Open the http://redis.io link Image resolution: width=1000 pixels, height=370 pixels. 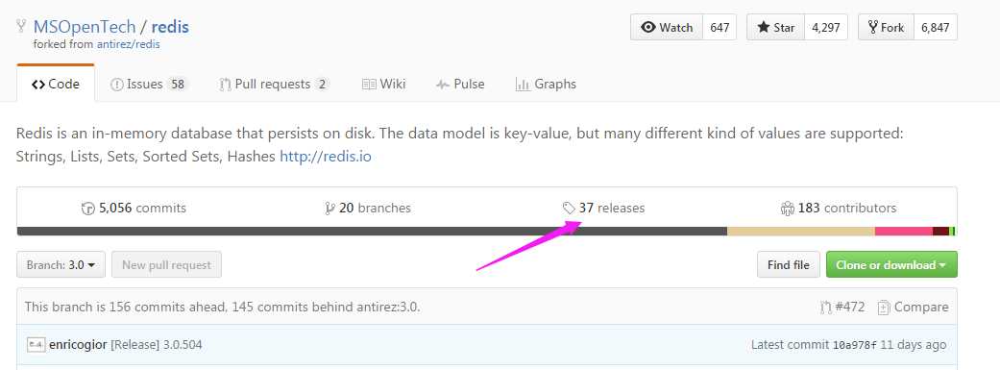tap(326, 156)
